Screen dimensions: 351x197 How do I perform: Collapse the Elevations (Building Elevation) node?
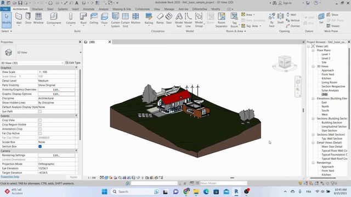313,99
